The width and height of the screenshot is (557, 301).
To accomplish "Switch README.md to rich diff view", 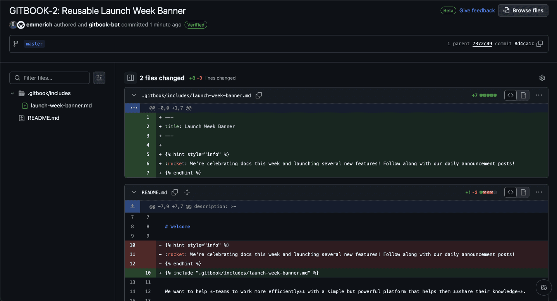I will click(523, 192).
